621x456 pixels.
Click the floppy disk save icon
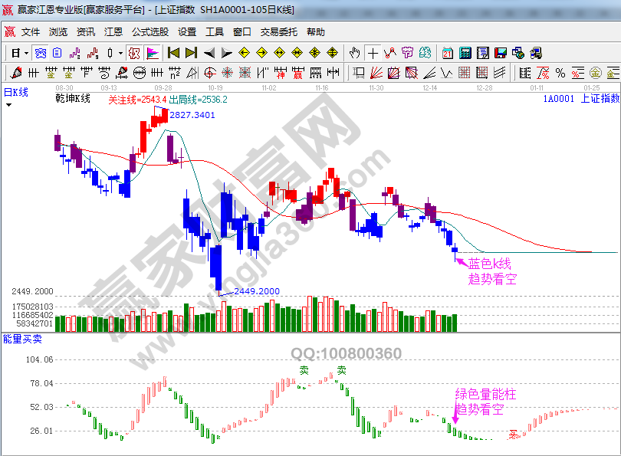501,53
